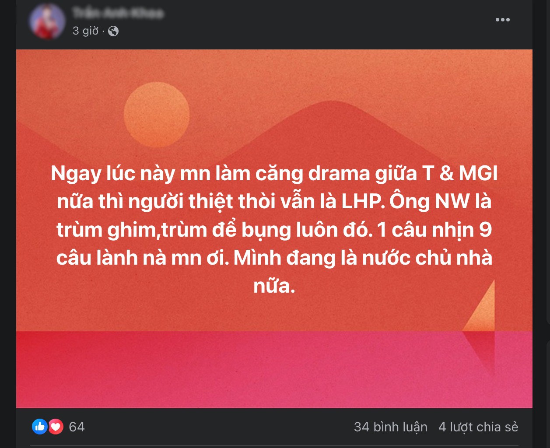
Task: Click 'nước chủ nhà' phrase in status
Action: (427, 258)
